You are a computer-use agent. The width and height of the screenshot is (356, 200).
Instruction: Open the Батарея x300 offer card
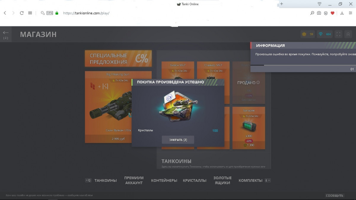tap(249, 128)
